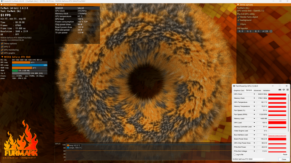Toggle the Demo options checkbox

(2, 43)
